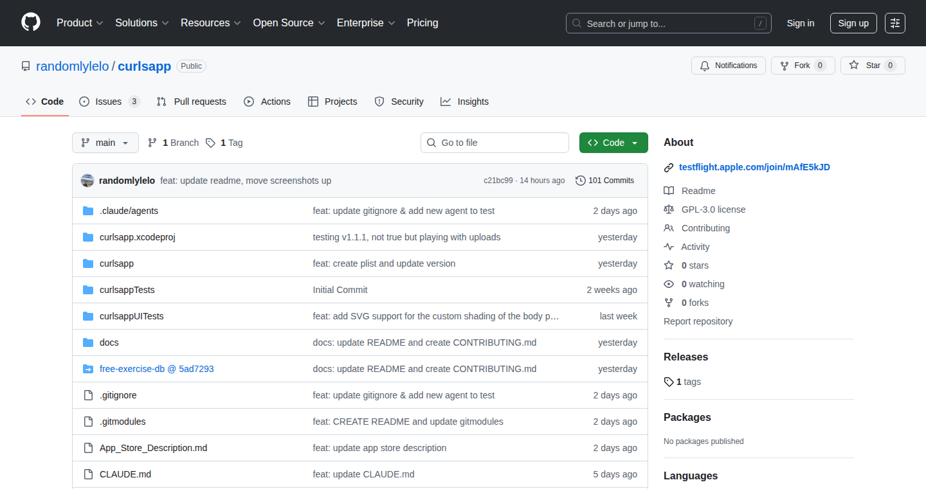Screen dimensions: 926x489
Task: Expand the Enterprise menu
Action: coord(366,23)
